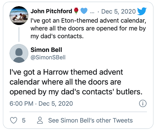The image size is (156, 131).
Task: Click the Twitter bird logo
Action: [x=142, y=11]
